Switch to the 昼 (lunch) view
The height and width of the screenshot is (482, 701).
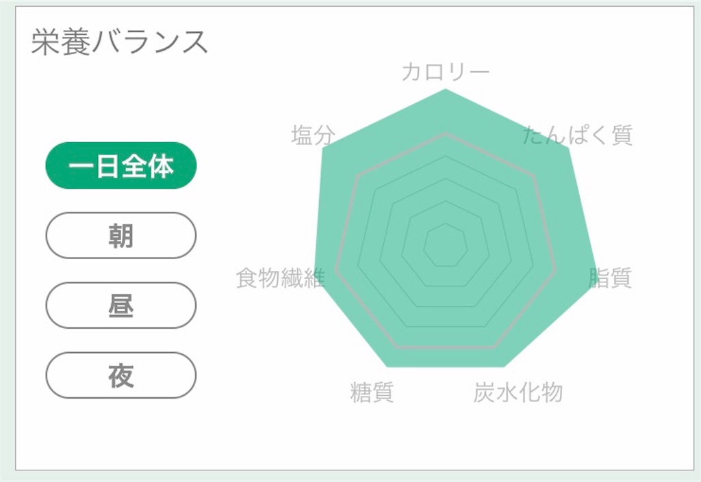click(x=120, y=306)
